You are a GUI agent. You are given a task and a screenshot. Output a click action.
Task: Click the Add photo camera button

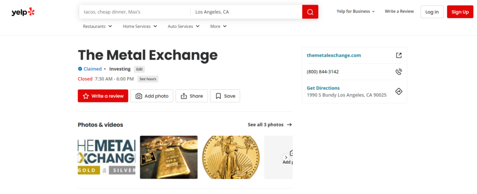(x=152, y=96)
